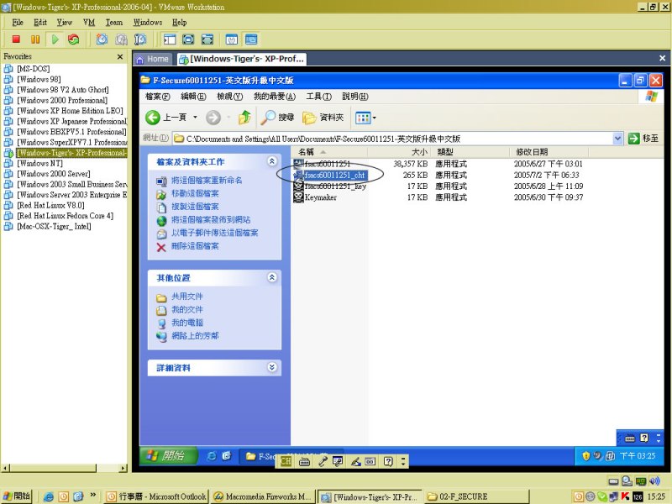Open the VMware VM menu
This screenshot has width=672, height=504.
(x=89, y=23)
